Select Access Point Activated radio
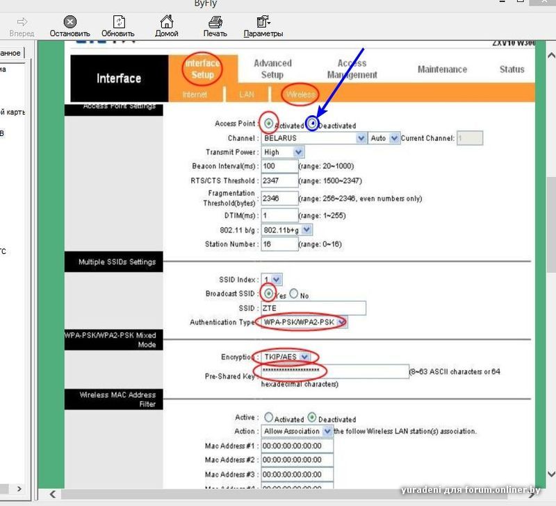556x506 pixels. [268, 124]
